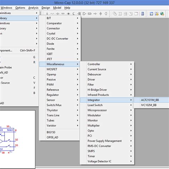Screen dimensions: 169x169
Task: Open the Varistor submenu
Action: click(x=60, y=126)
